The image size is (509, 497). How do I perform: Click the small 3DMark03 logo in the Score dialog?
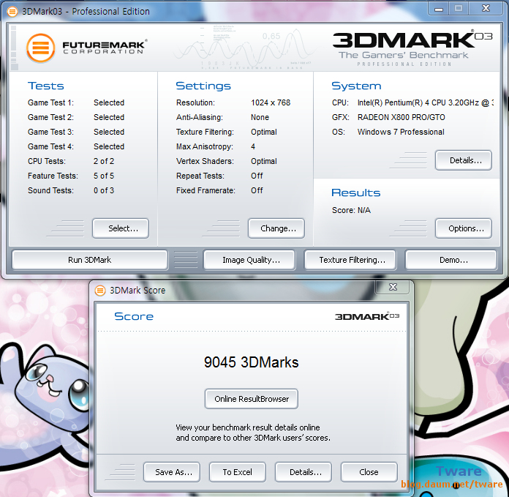pos(367,316)
